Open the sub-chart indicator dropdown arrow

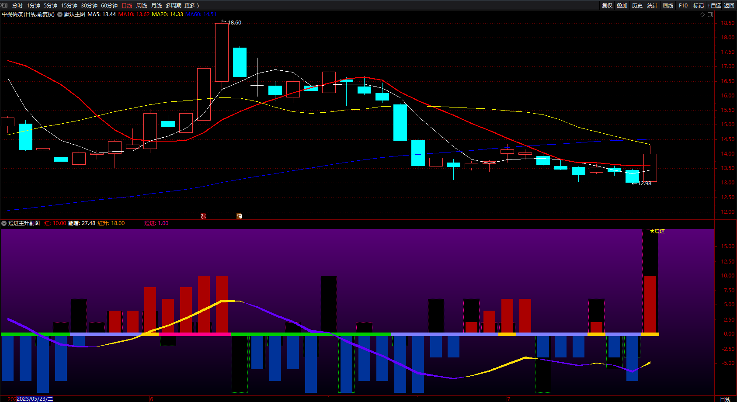[x=4, y=223]
